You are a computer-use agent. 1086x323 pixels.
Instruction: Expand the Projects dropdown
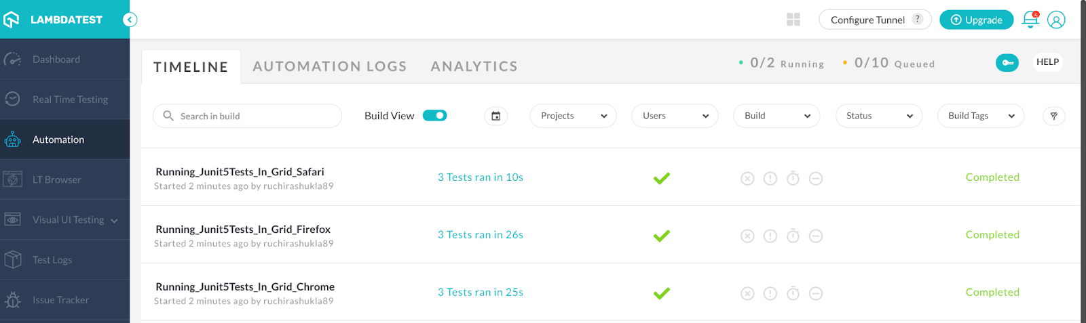tap(573, 116)
